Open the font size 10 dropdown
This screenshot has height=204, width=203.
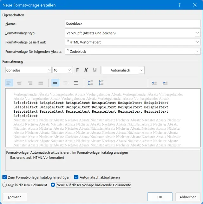tap(69, 70)
